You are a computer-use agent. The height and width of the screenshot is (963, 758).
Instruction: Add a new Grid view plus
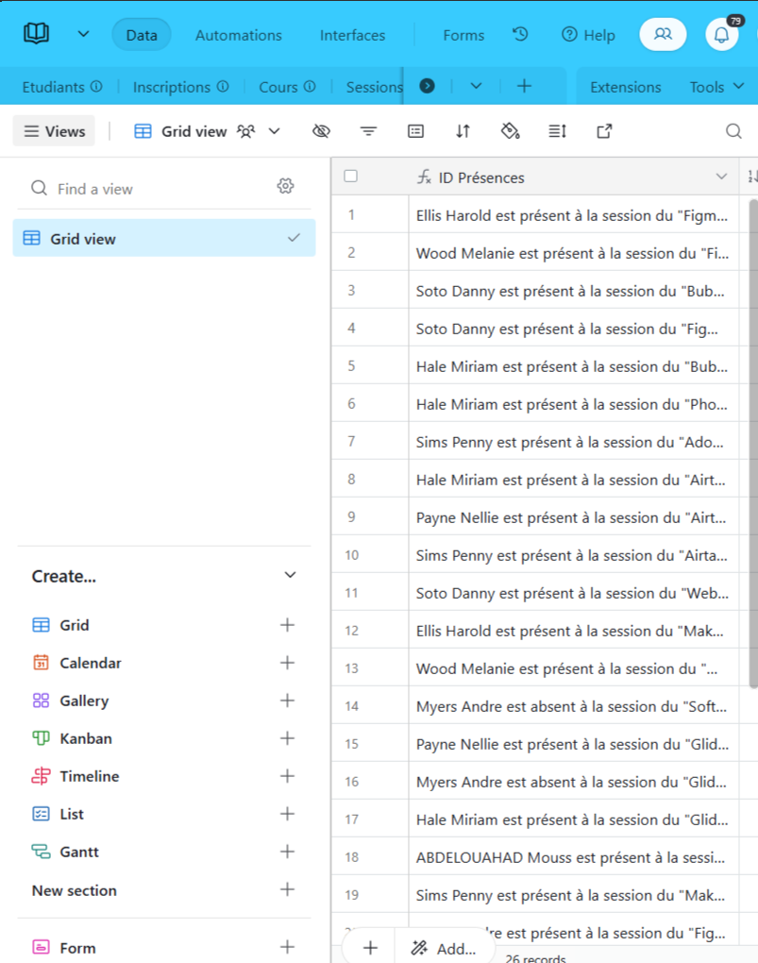click(x=288, y=625)
